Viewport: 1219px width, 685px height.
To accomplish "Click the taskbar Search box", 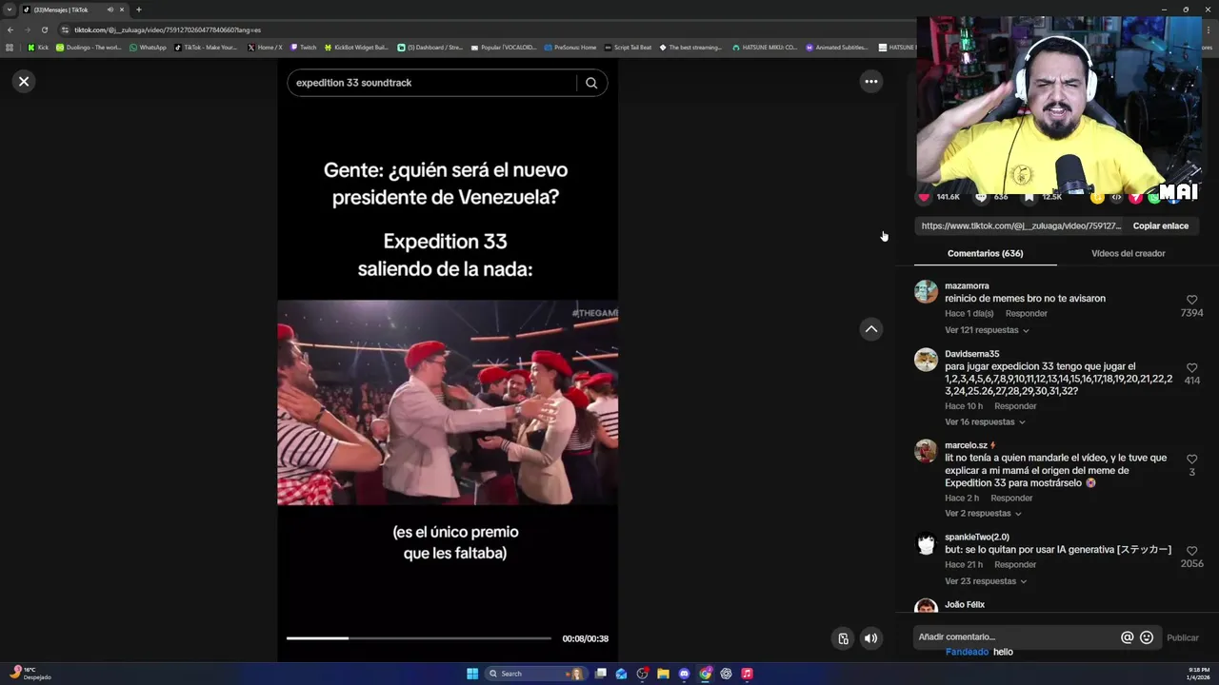I will pos(534,674).
